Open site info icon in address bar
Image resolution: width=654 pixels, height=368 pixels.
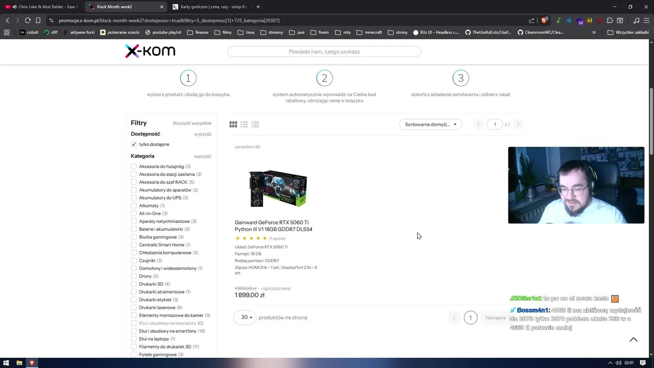click(51, 20)
